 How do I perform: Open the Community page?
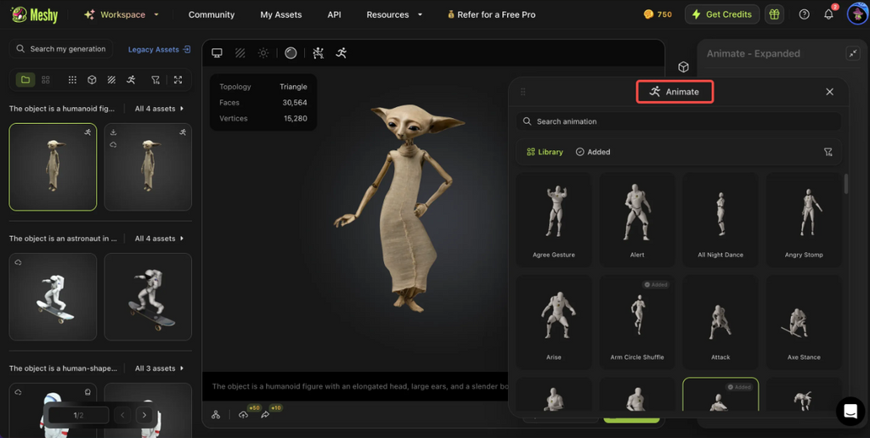pos(212,14)
